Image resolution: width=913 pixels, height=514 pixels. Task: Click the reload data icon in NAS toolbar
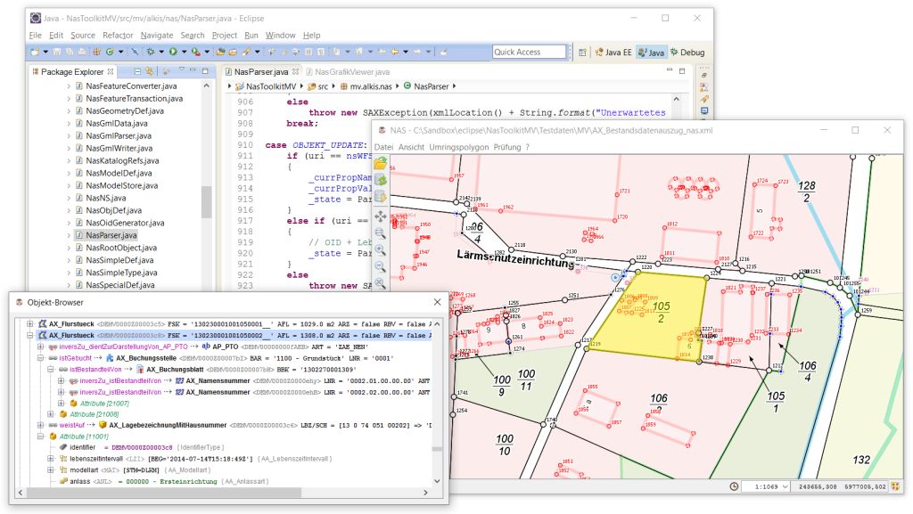tap(381, 180)
